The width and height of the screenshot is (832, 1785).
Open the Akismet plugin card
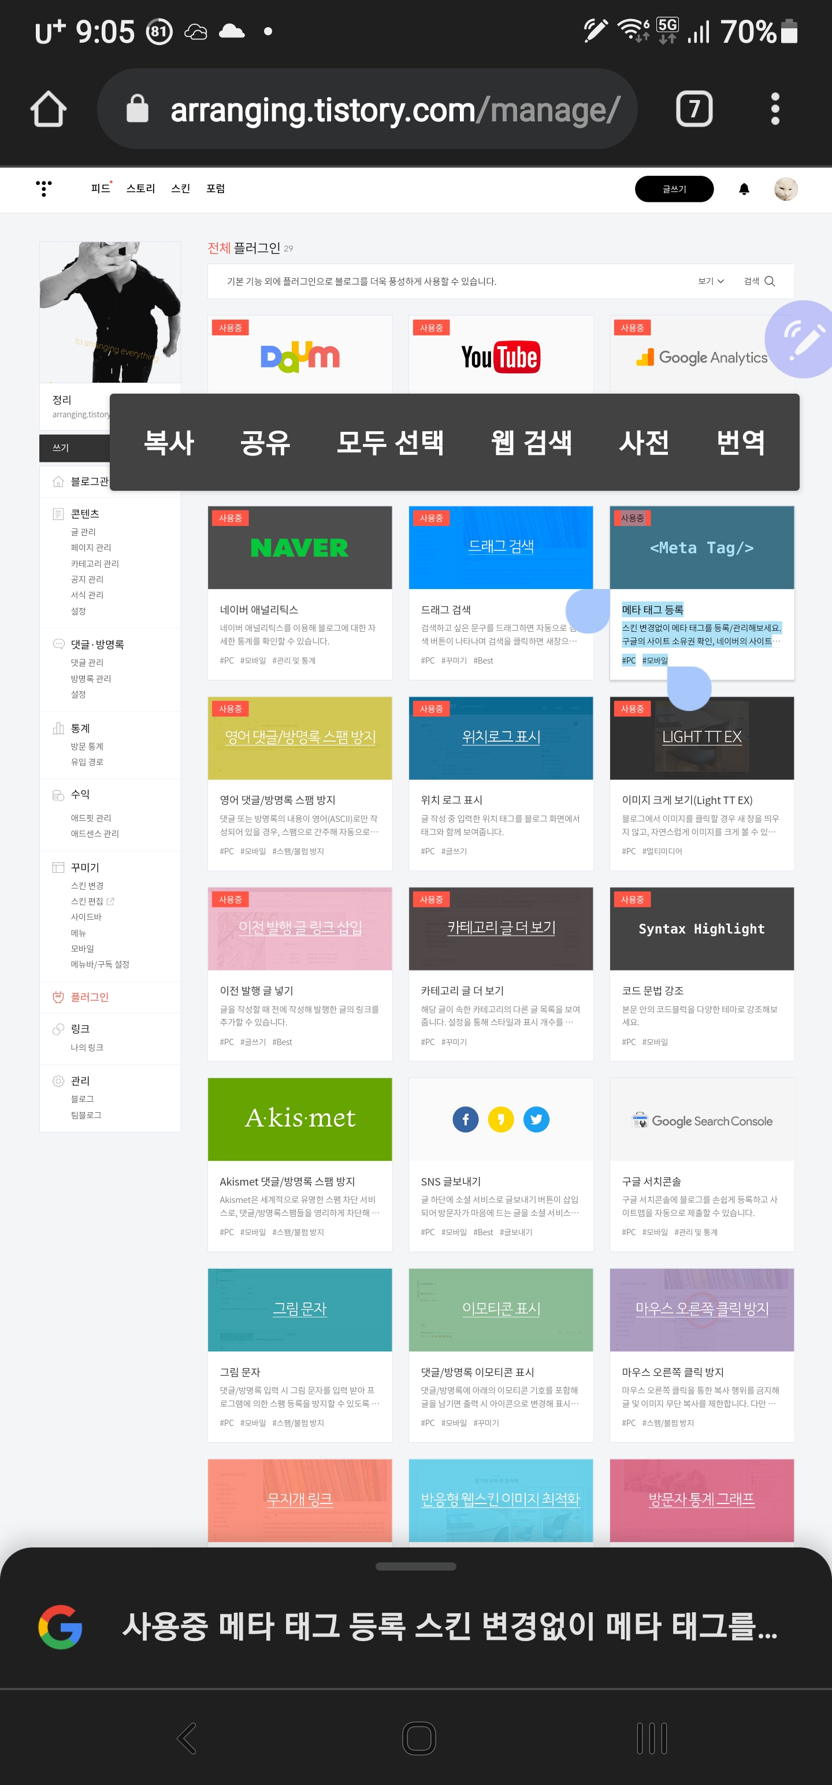(x=300, y=1164)
